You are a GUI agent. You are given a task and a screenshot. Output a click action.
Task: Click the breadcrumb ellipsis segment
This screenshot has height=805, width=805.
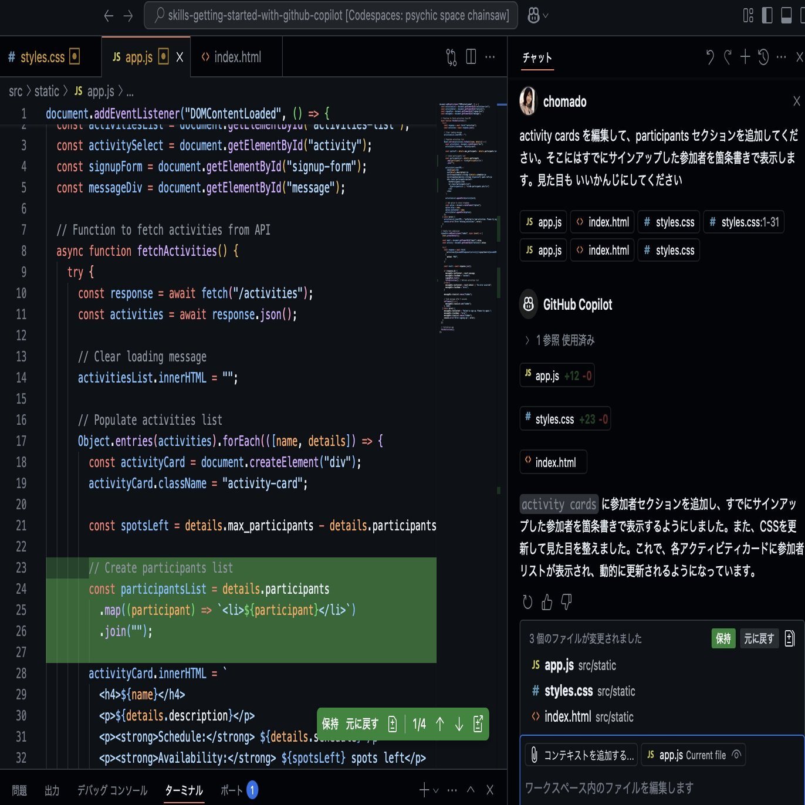pyautogui.click(x=130, y=92)
